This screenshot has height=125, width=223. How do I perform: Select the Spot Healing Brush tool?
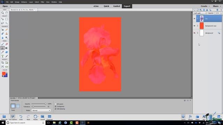coord(7,30)
